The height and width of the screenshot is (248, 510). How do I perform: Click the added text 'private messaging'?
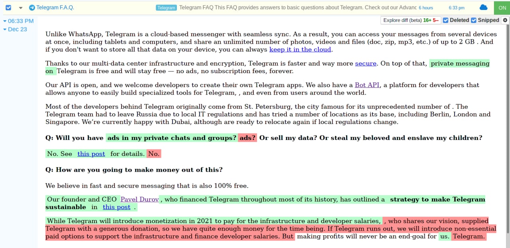tap(460, 64)
